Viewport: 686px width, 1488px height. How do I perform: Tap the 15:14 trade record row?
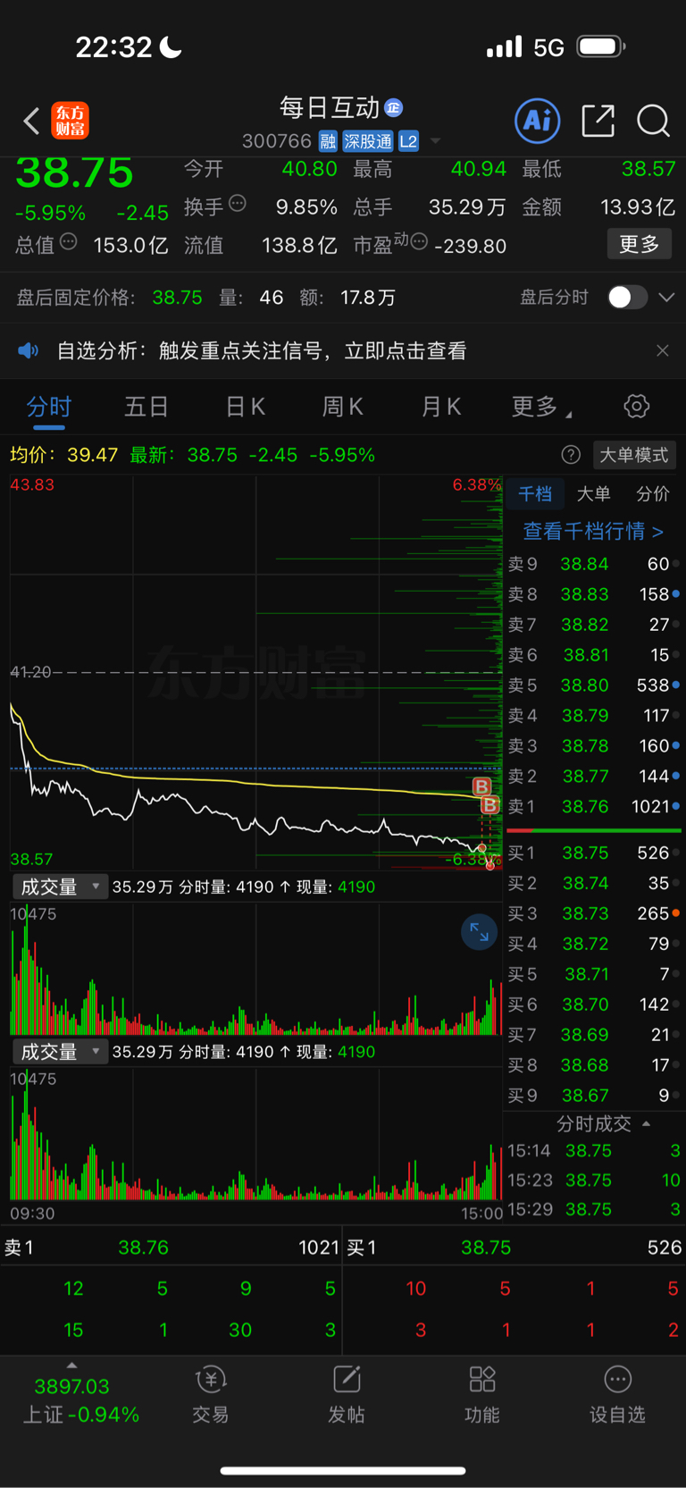pyautogui.click(x=594, y=1150)
